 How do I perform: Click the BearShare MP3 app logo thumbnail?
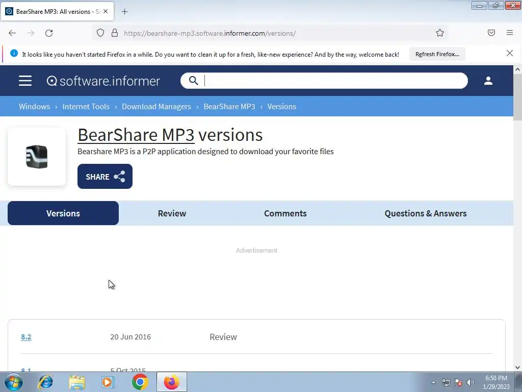[37, 156]
